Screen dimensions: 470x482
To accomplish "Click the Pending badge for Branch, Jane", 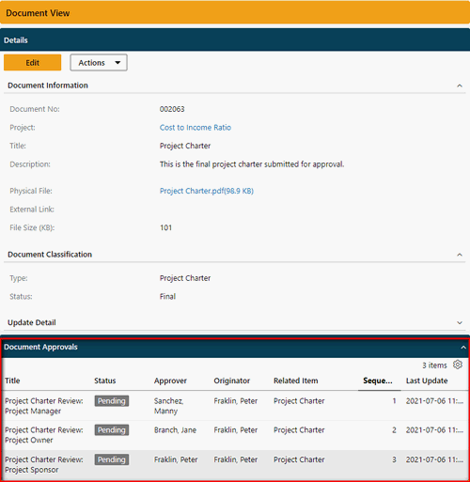I will point(112,430).
